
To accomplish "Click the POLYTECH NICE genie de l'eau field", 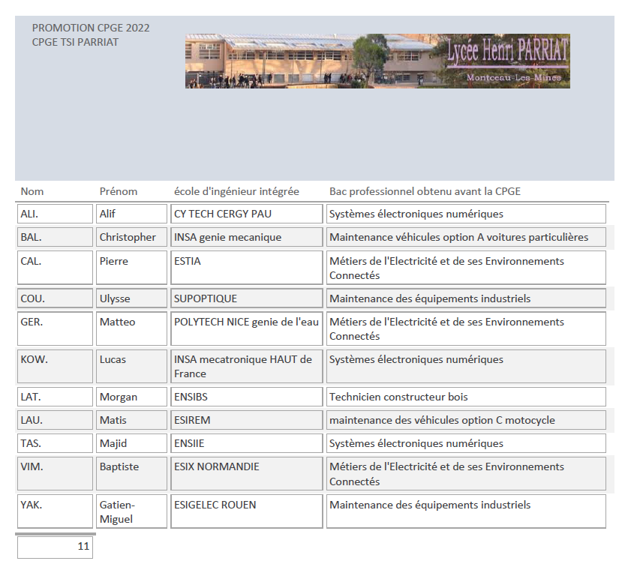I will click(247, 328).
